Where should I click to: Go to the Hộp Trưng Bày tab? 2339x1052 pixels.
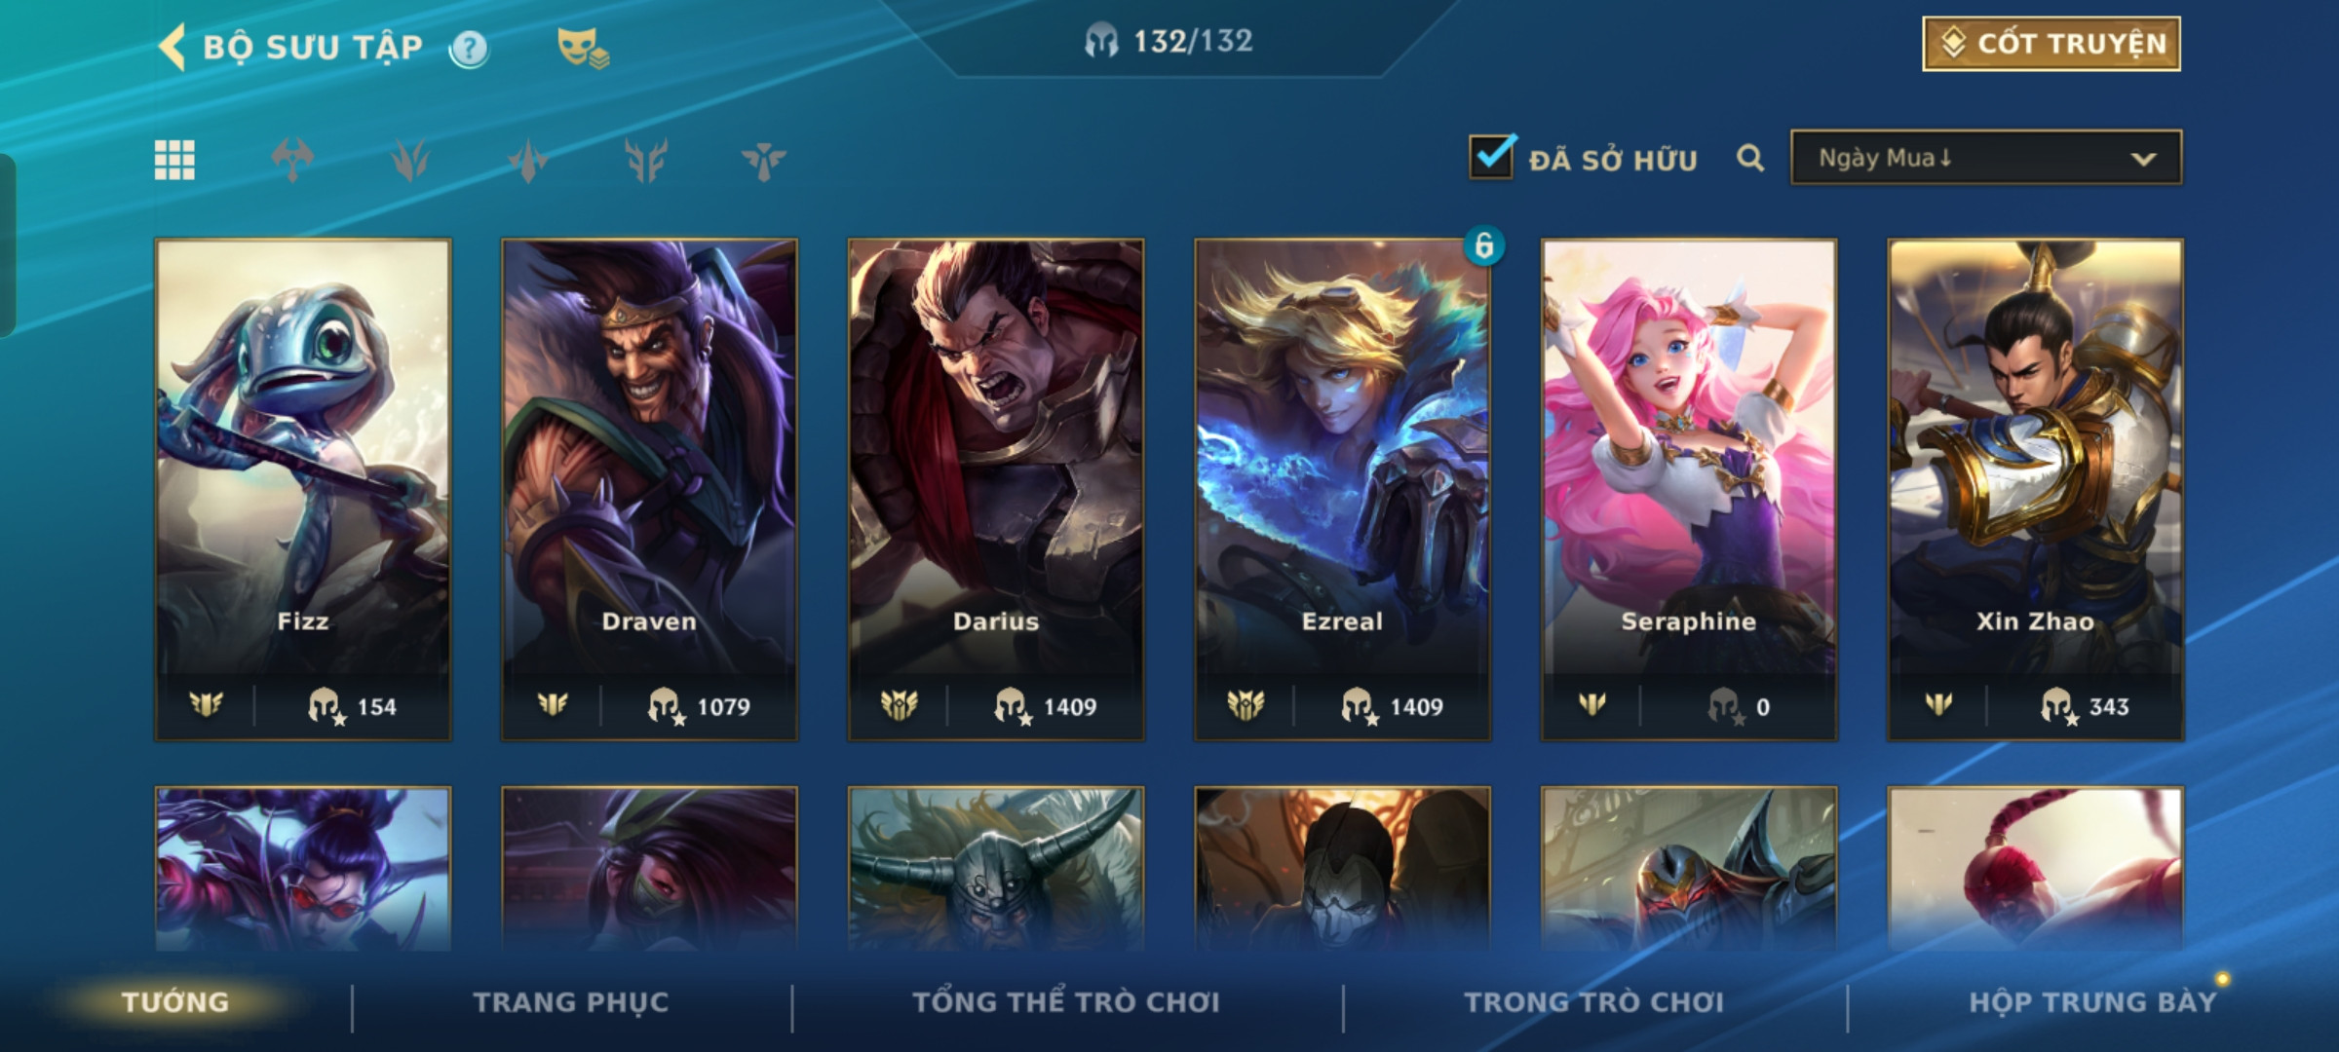click(2092, 1002)
